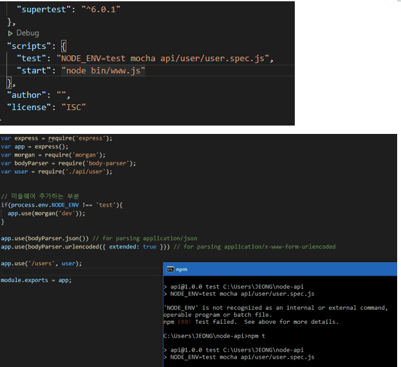The height and width of the screenshot is (367, 401).
Task: Click the "supertest" dependency key
Action: pos(44,10)
